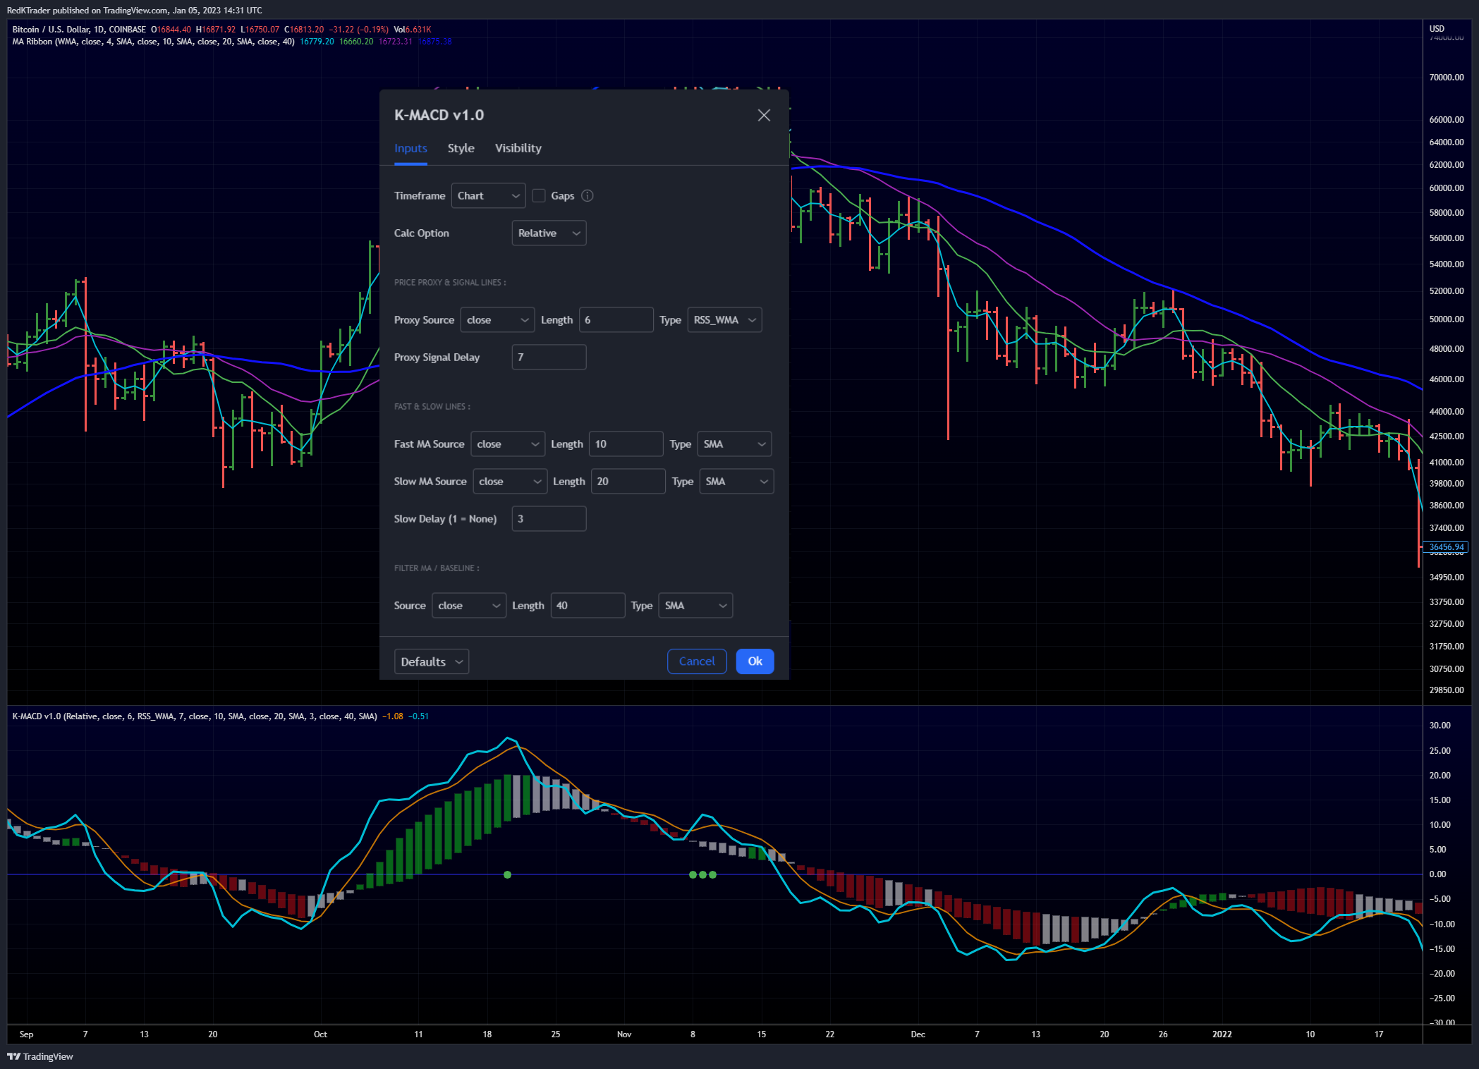The width and height of the screenshot is (1479, 1069).
Task: Click the Filter MA Length field showing 40
Action: [x=588, y=605]
